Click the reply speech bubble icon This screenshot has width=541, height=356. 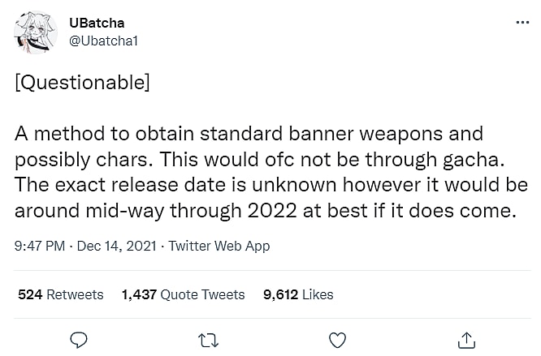coord(79,339)
